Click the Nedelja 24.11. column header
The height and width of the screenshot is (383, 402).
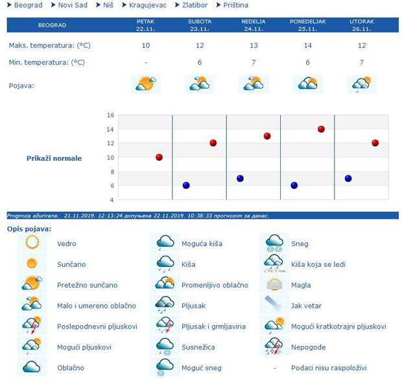pos(254,25)
